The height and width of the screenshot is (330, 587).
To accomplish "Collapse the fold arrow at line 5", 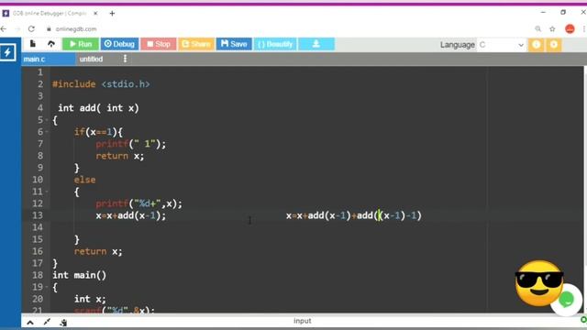I will [x=47, y=120].
